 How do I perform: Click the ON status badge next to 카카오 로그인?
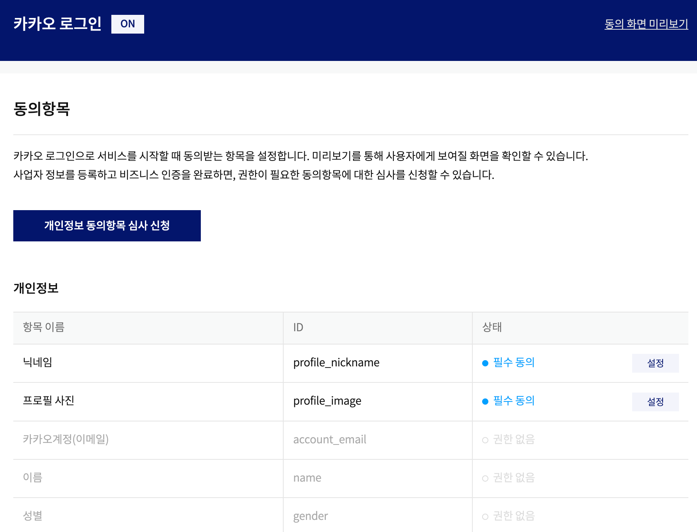tap(128, 24)
